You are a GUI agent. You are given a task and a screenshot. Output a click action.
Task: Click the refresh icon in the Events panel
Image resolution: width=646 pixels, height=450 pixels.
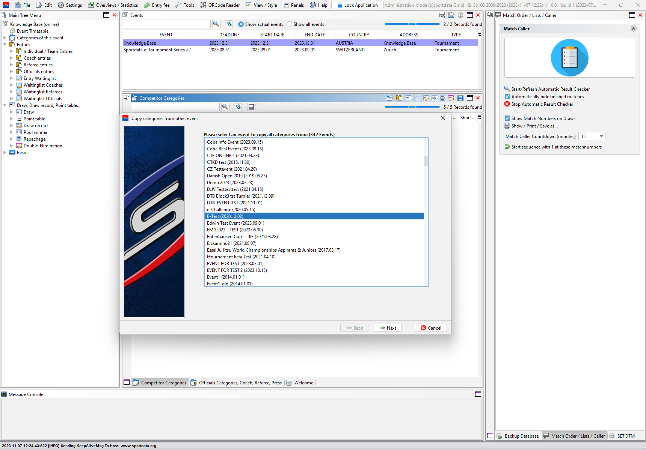(x=229, y=24)
